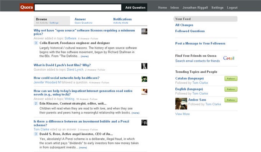
Task: Click avatar thumbnail beside Ponzi scheme question
Action: pyautogui.click(x=144, y=123)
